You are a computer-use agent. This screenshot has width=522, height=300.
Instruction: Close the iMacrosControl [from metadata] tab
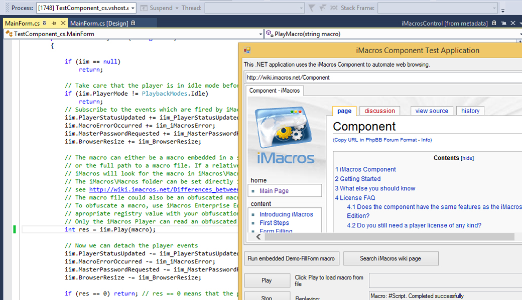click(513, 23)
